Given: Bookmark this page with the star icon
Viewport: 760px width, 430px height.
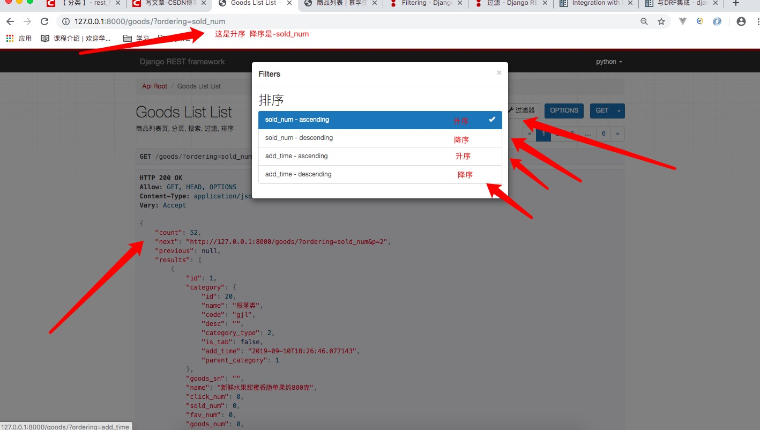Looking at the screenshot, I should click(661, 21).
